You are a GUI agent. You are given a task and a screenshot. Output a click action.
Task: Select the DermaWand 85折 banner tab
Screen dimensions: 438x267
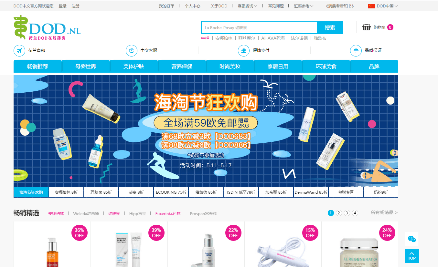[311, 192]
